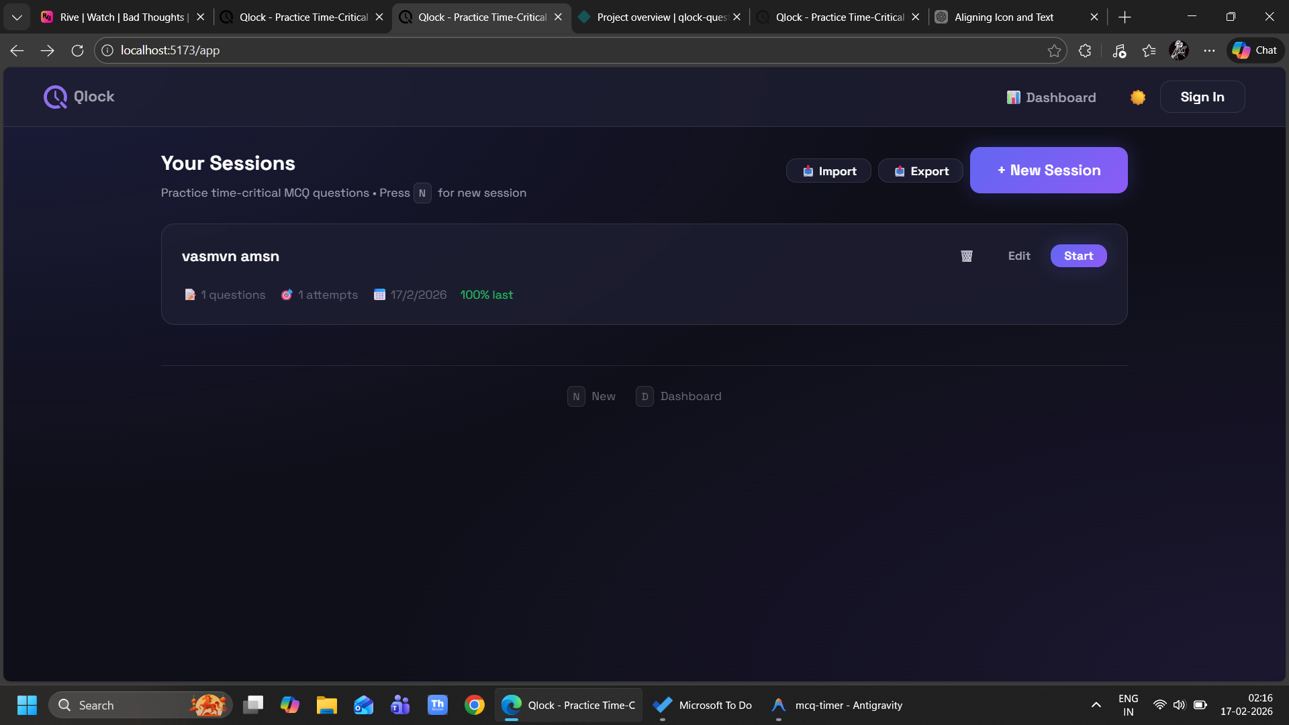Toggle light/dark theme with the sun icon
1289x725 pixels.
click(x=1137, y=97)
